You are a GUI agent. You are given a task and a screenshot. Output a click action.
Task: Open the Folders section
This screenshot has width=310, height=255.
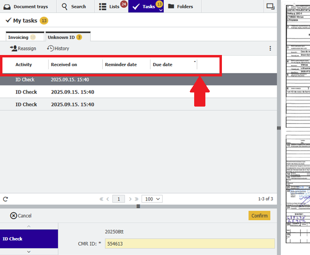[180, 6]
